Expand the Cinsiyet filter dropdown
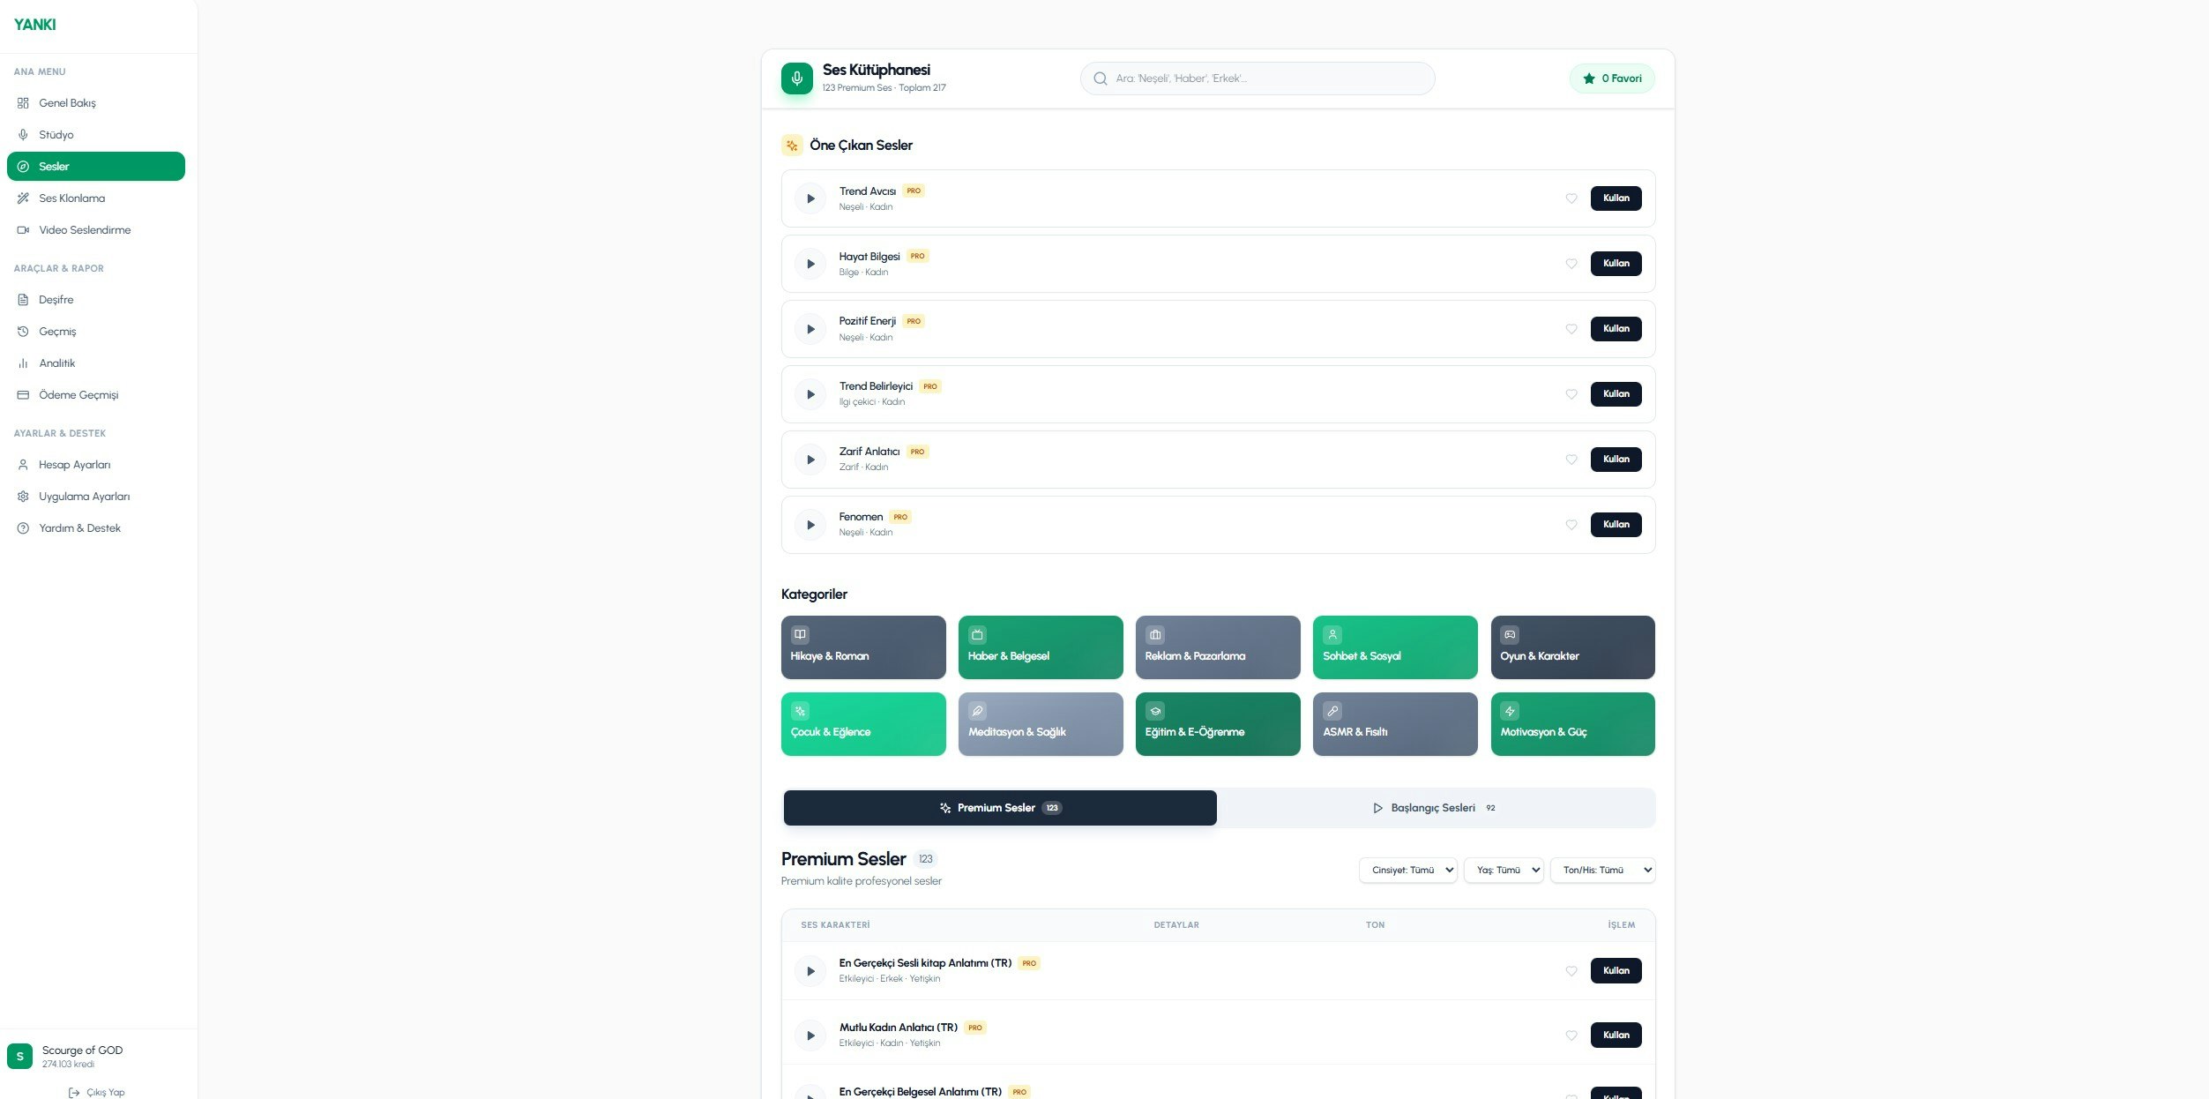The height and width of the screenshot is (1099, 2209). point(1407,870)
